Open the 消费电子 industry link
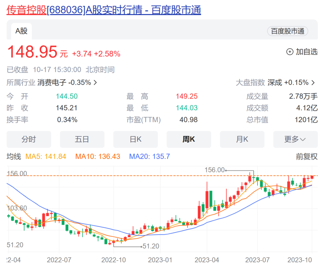This screenshot has width=323, height=265. (x=64, y=82)
